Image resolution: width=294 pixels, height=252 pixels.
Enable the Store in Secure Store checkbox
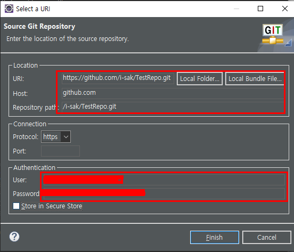tap(16, 206)
